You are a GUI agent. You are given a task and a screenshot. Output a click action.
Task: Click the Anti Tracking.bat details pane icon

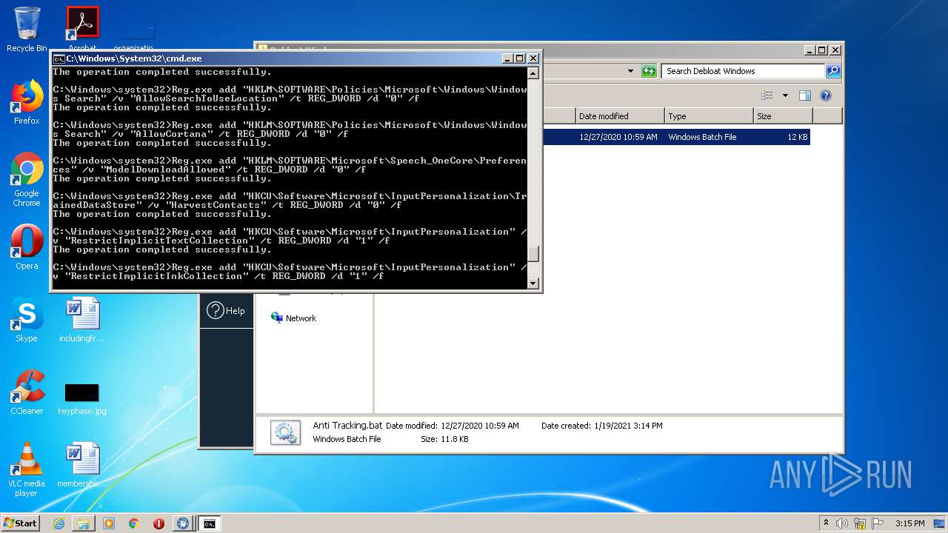coord(285,432)
